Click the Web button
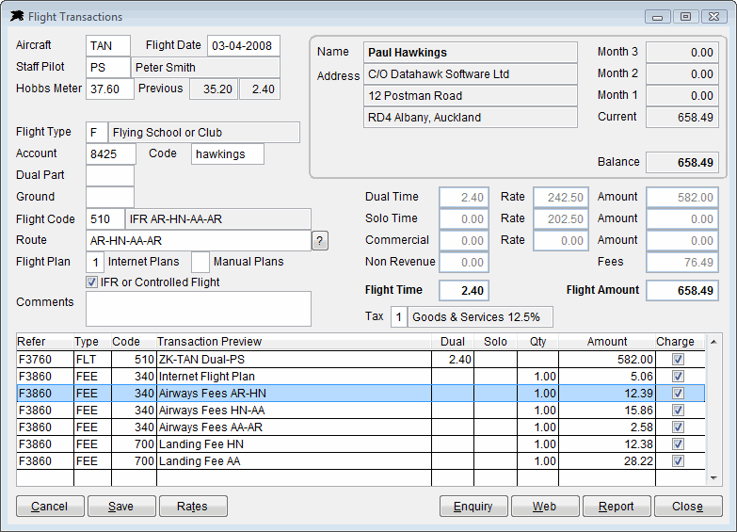 coord(545,507)
